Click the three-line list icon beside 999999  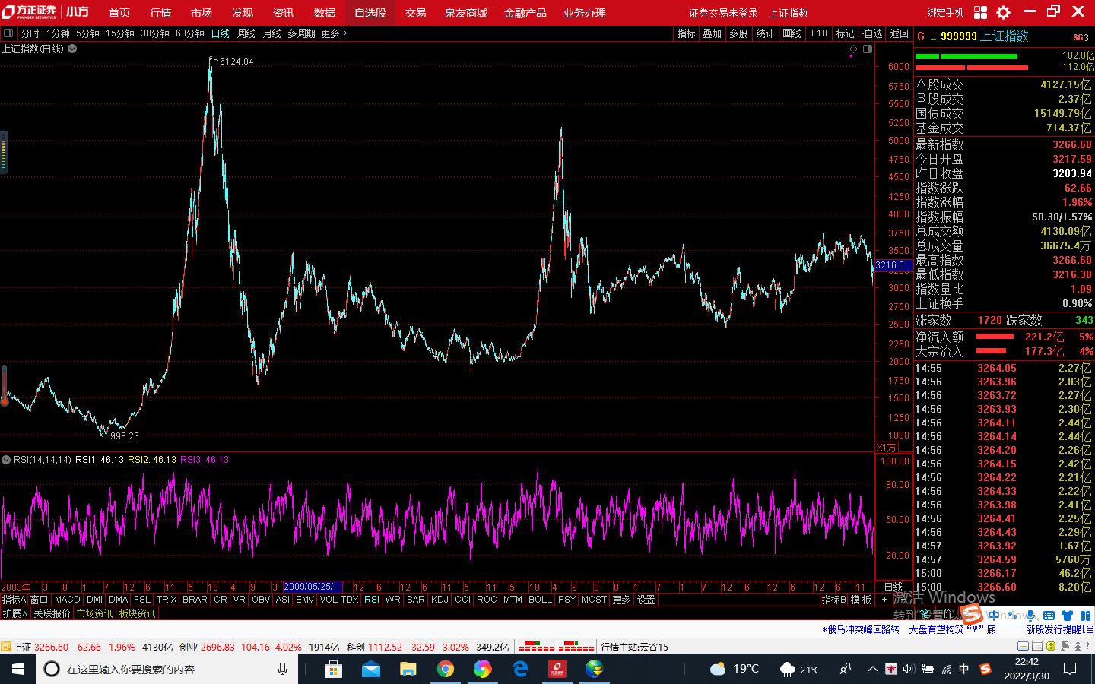click(x=933, y=36)
